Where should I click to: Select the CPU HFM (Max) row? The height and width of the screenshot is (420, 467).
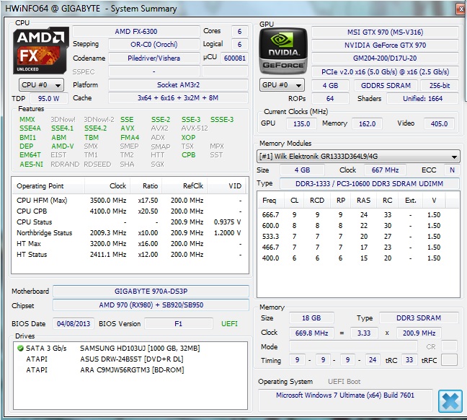130,200
